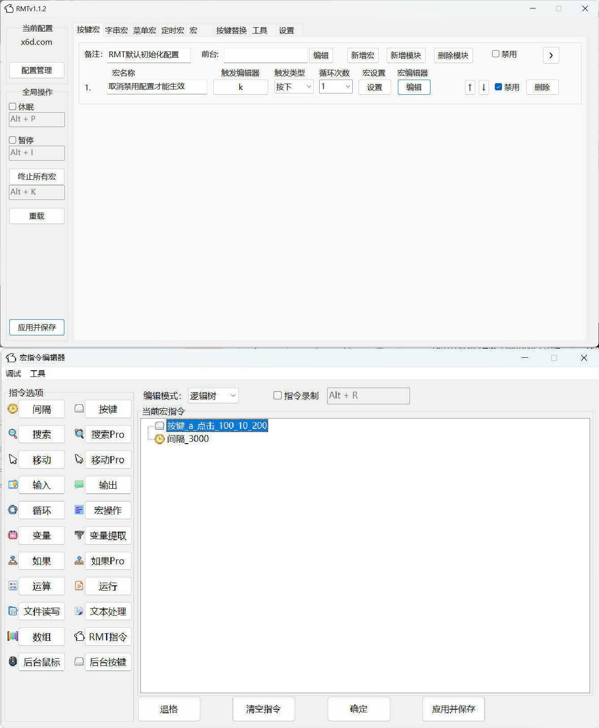Image resolution: width=599 pixels, height=728 pixels.
Task: Toggle the 休眠 checkbox
Action: coord(13,106)
